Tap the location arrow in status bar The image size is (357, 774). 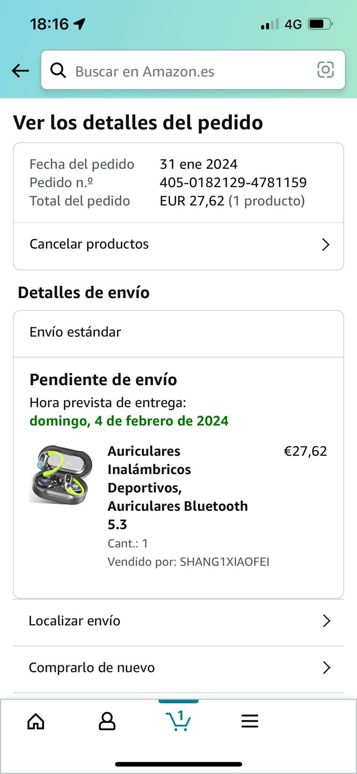(80, 24)
